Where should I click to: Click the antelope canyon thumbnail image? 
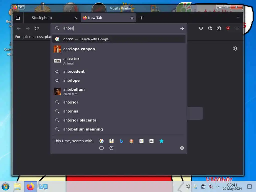[x=57, y=49]
